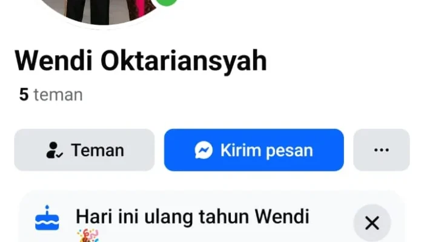Click the Teman text label
The width and height of the screenshot is (424, 242).
click(x=98, y=150)
